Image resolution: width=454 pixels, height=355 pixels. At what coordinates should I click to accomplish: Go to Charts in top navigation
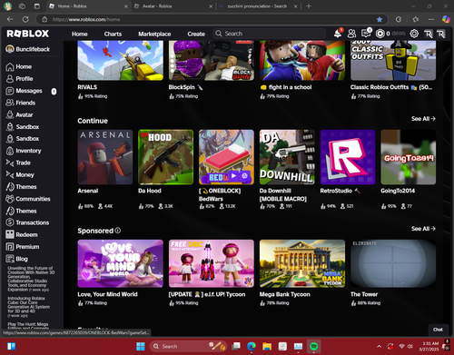click(113, 34)
